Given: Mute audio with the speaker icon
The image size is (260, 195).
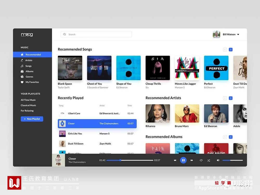Looking at the screenshot, I should pyautogui.click(x=218, y=160).
